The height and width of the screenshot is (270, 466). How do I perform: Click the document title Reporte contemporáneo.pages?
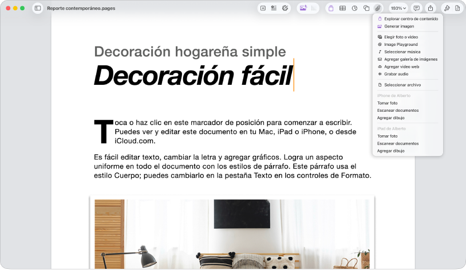click(x=81, y=9)
